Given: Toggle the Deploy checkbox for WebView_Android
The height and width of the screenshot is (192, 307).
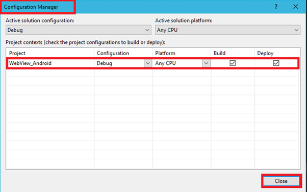Looking at the screenshot, I should 276,63.
